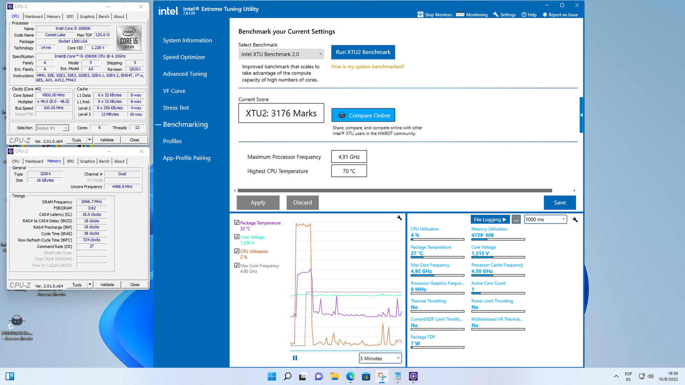Open Tools dropdown arrow in lower CPU-Z

coord(90,284)
